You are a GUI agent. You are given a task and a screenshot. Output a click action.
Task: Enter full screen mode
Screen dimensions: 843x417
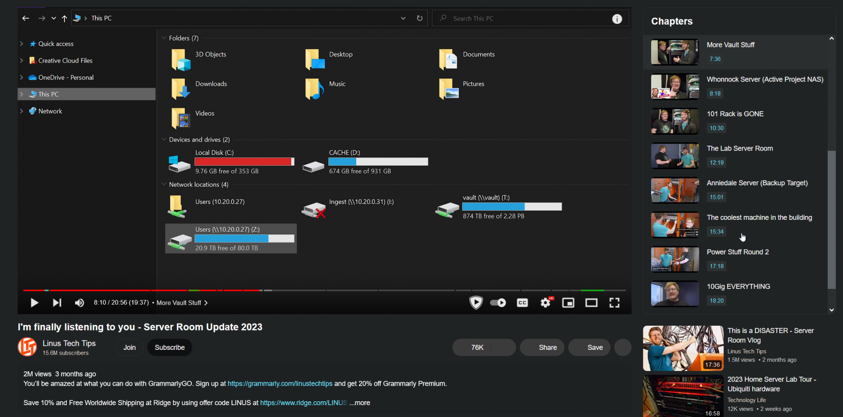point(615,303)
